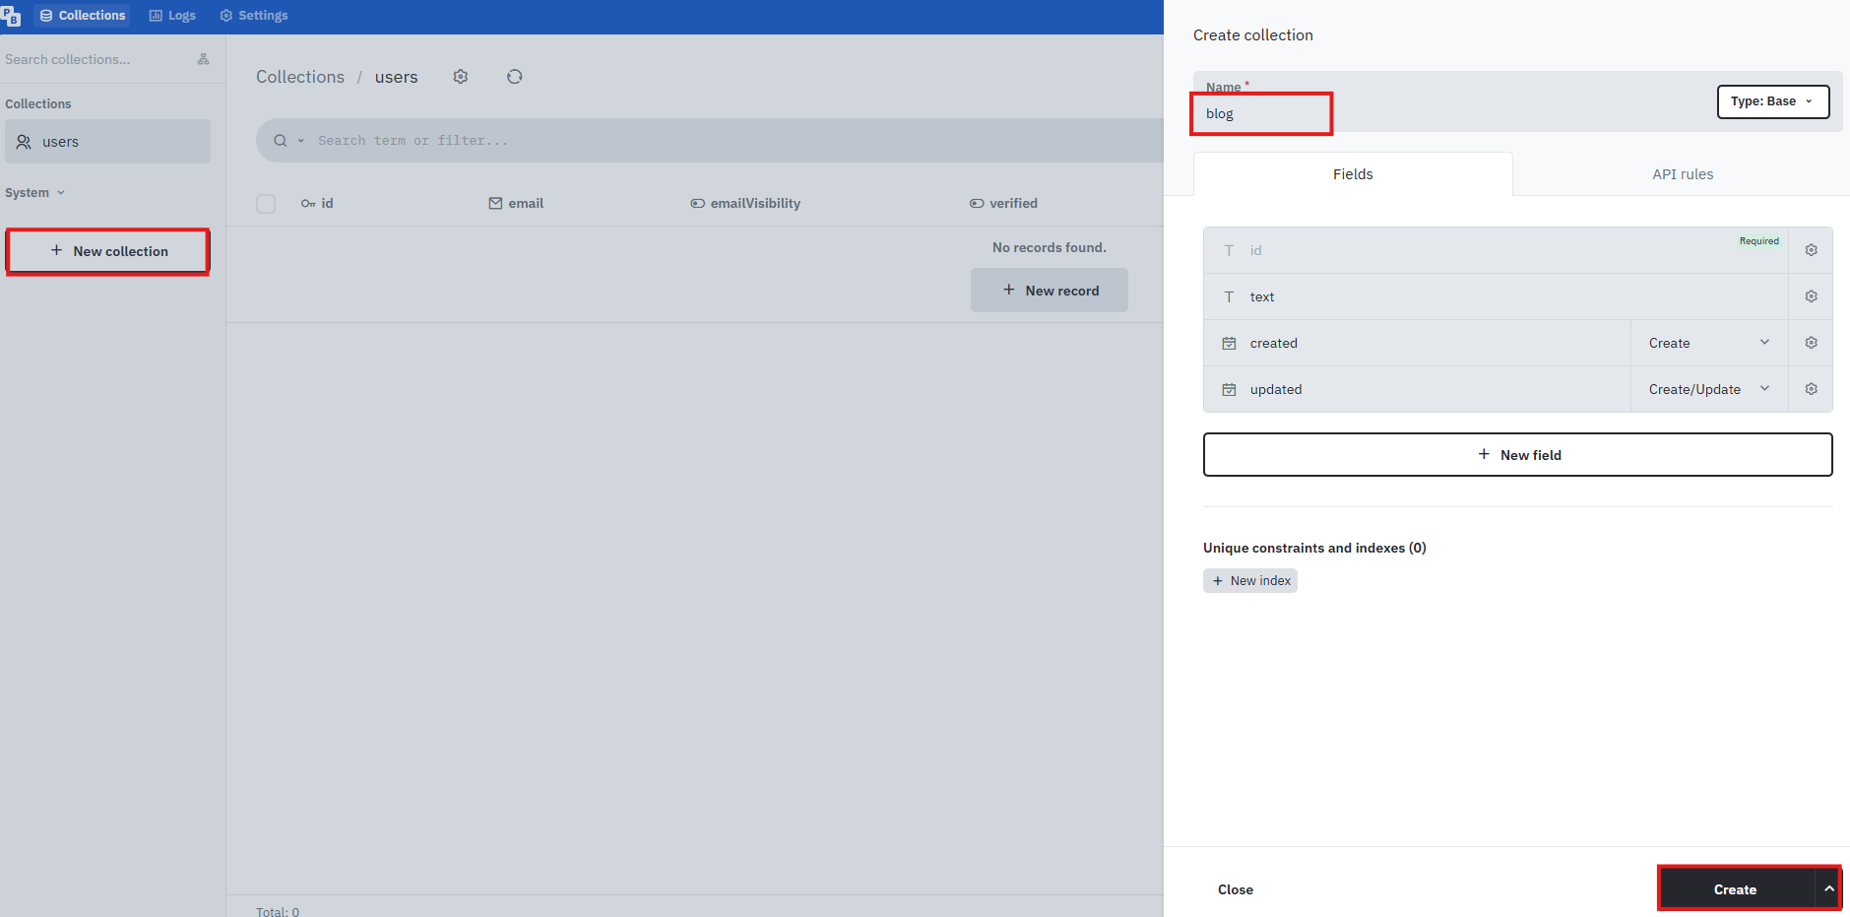Click the New collection button
The width and height of the screenshot is (1850, 917).
coord(108,251)
